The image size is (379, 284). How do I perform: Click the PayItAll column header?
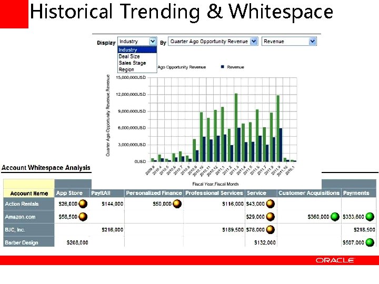(x=107, y=193)
